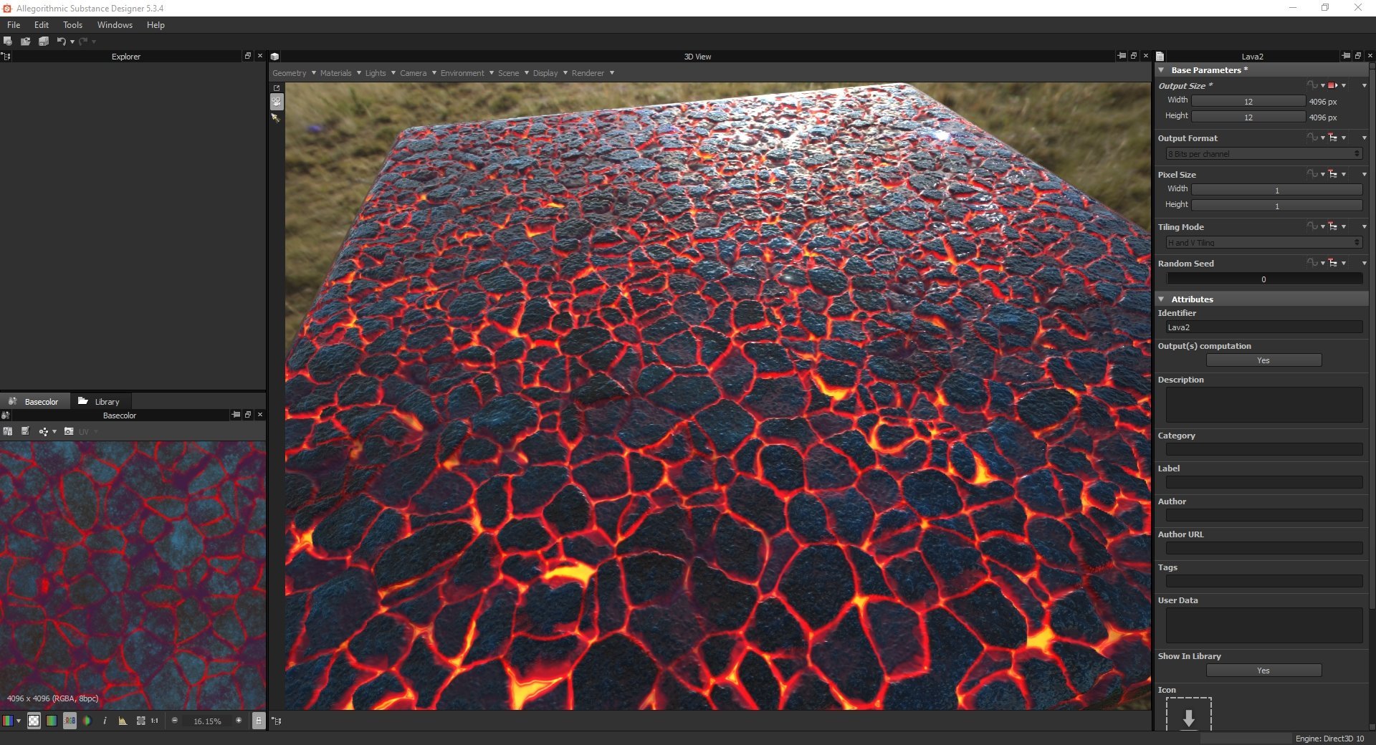The width and height of the screenshot is (1376, 745).
Task: Click the information icon in the 2D view toolbar
Action: 105,721
